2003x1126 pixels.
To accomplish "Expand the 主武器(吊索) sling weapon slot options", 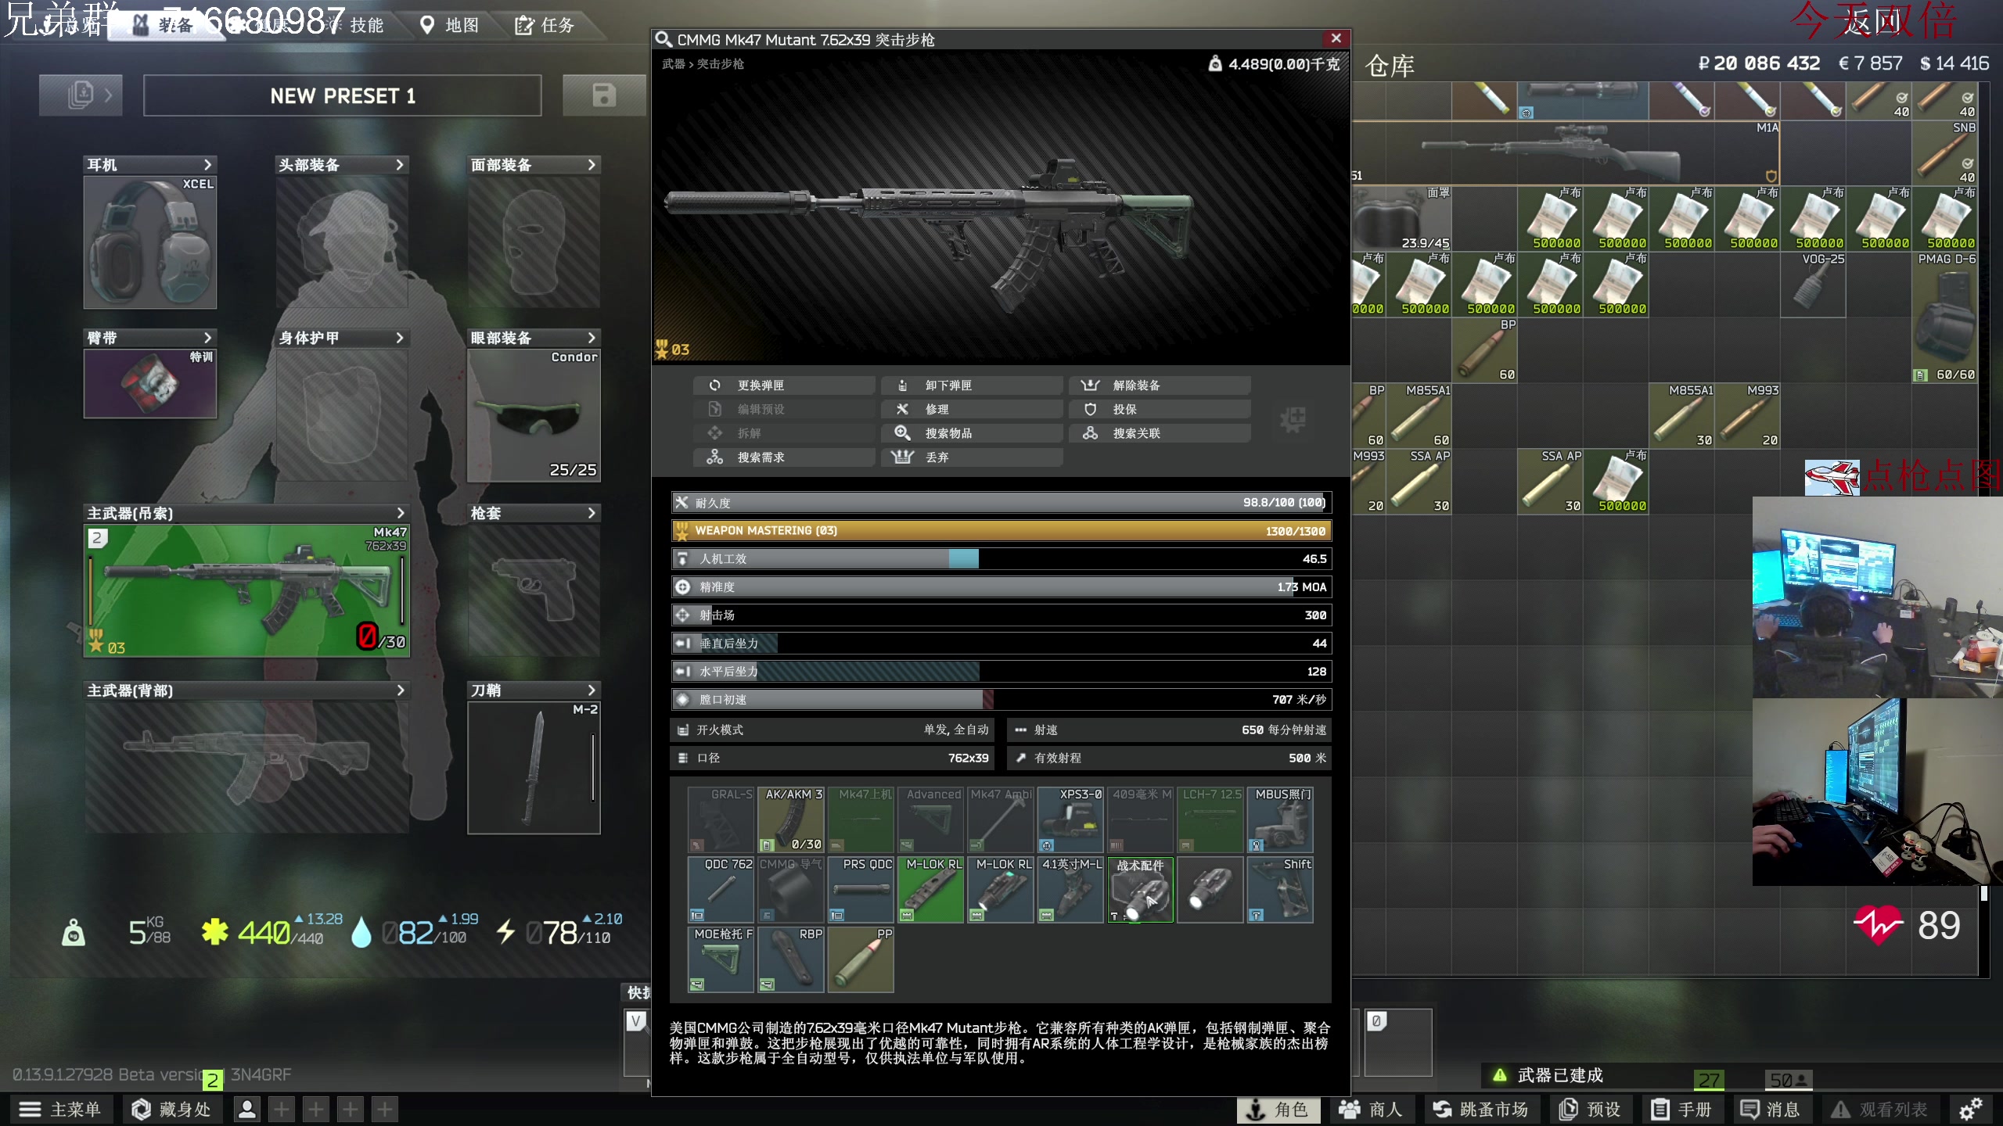I will pos(401,513).
